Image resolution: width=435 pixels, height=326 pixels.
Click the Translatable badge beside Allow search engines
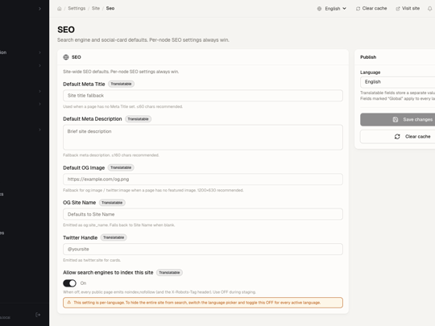[169, 273]
